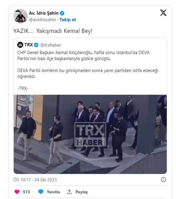Open the 513 likes count

click(x=27, y=192)
